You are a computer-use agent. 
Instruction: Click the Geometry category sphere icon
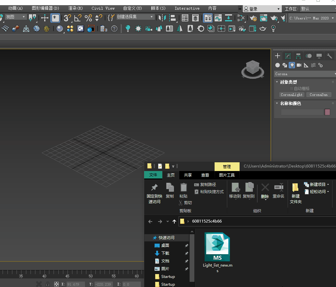click(278, 65)
